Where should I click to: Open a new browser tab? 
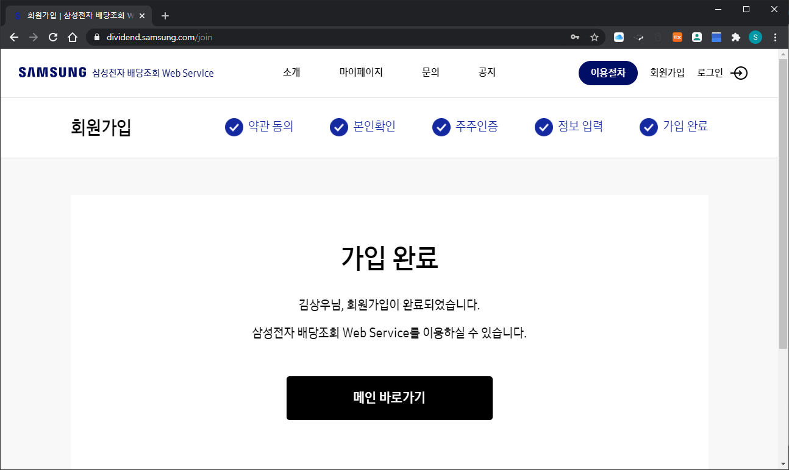click(165, 16)
